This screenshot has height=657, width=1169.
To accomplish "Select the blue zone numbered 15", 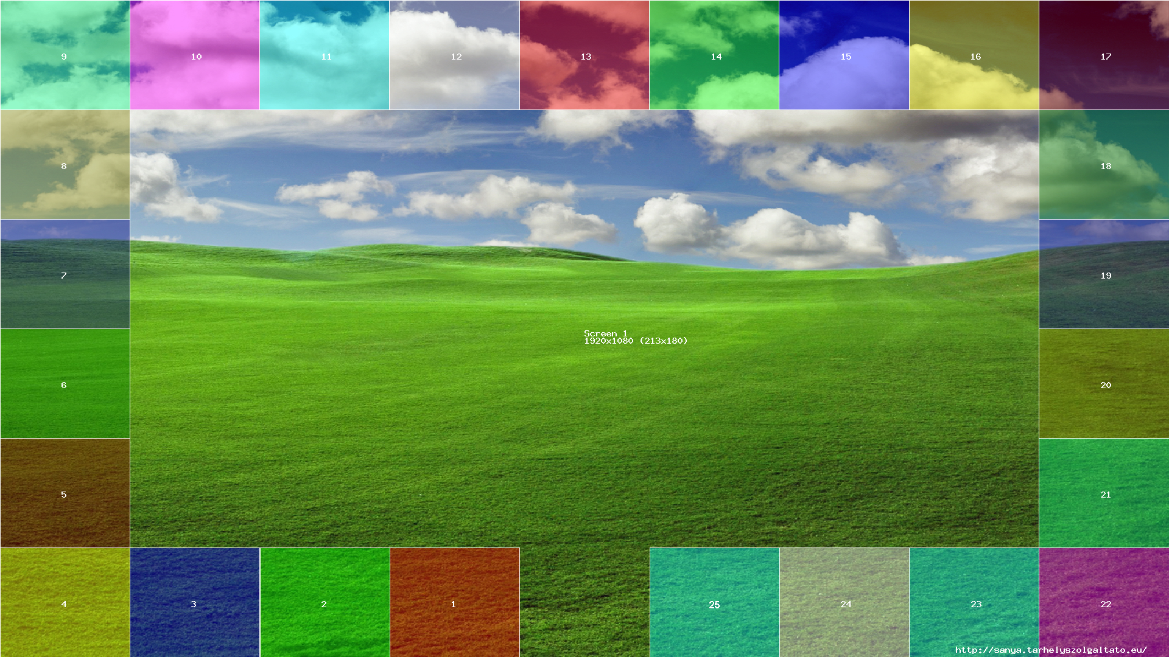I will coord(844,55).
